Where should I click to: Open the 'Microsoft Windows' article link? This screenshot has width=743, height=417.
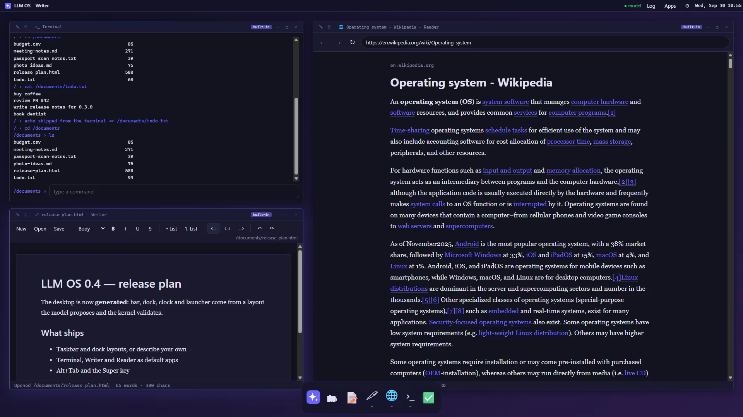click(473, 255)
